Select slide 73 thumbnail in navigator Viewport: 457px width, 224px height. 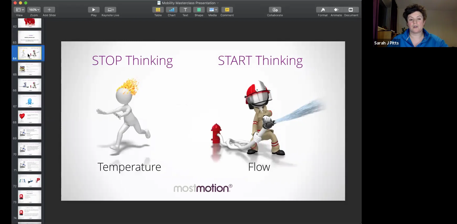click(30, 197)
